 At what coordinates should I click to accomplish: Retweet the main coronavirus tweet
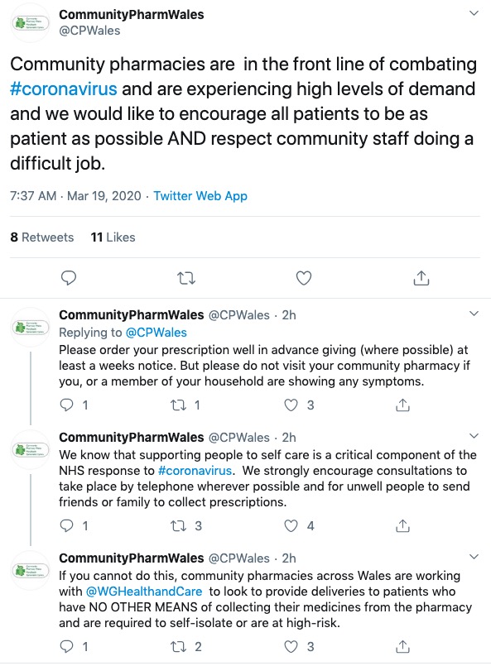coord(185,278)
